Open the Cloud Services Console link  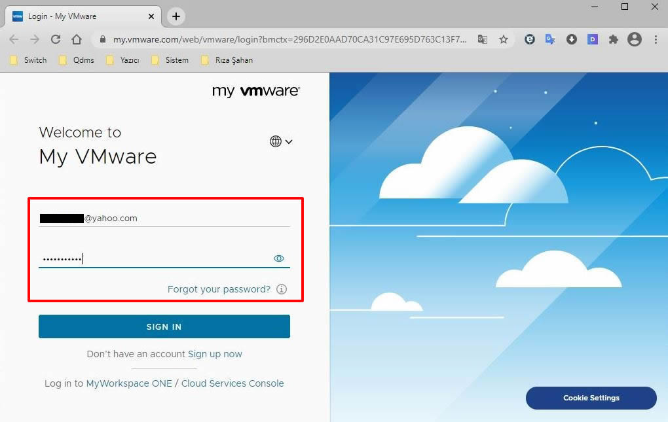click(x=232, y=383)
